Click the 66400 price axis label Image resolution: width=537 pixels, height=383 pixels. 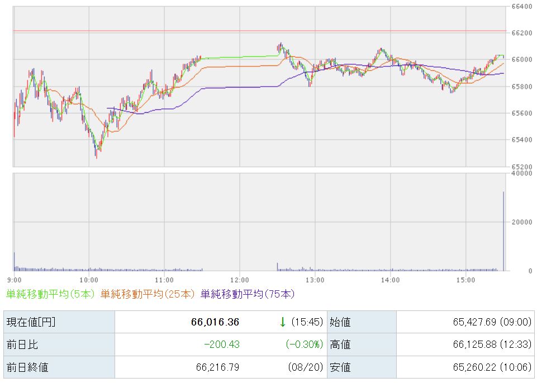click(x=522, y=7)
